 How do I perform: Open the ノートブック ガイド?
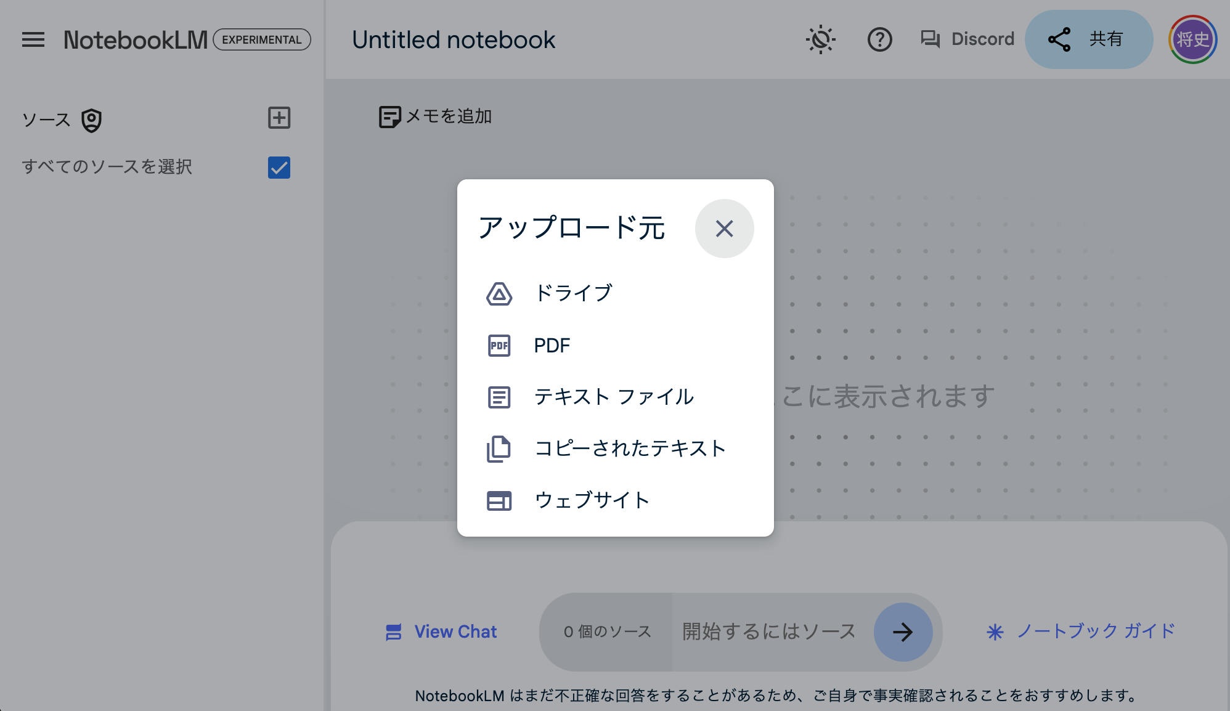[1081, 632]
